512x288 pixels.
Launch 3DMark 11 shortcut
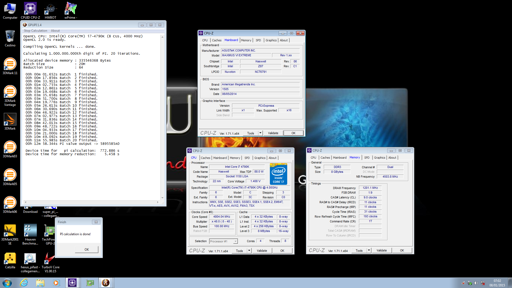click(x=10, y=66)
